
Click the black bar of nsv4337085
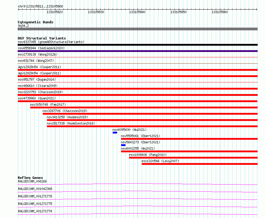(x=137, y=45)
